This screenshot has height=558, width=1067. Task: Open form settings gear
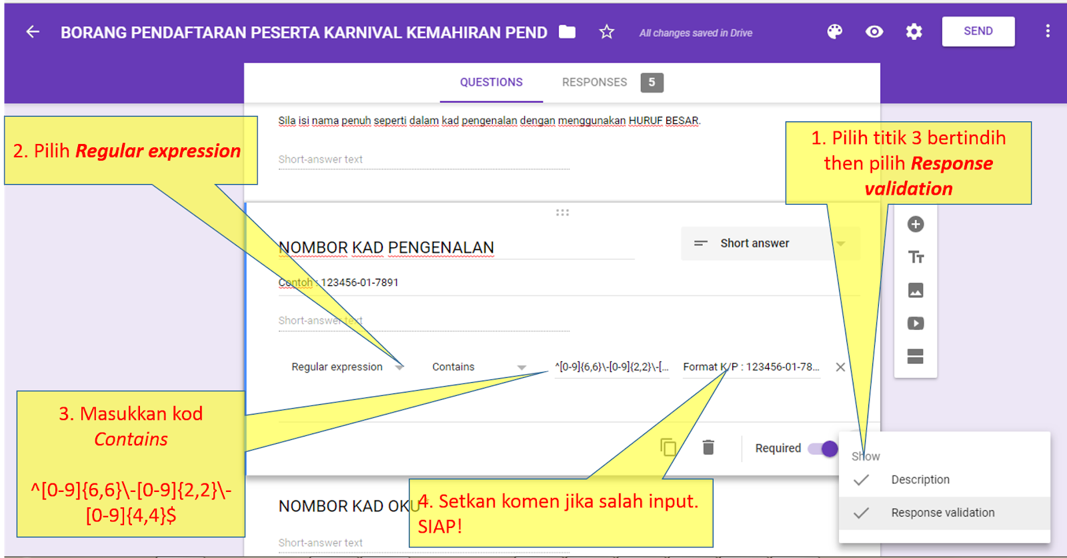tap(914, 31)
